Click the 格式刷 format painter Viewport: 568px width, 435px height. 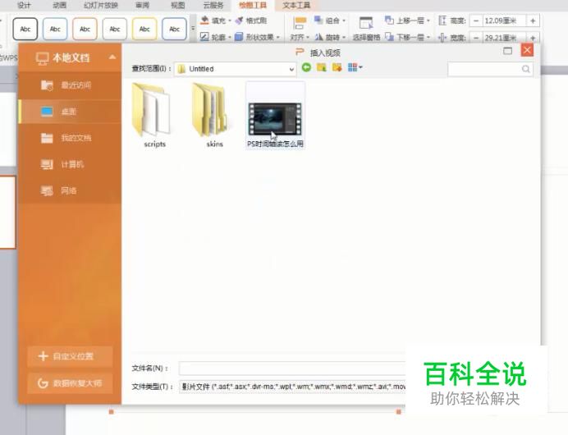[251, 21]
